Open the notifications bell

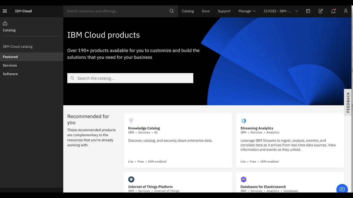click(x=333, y=11)
